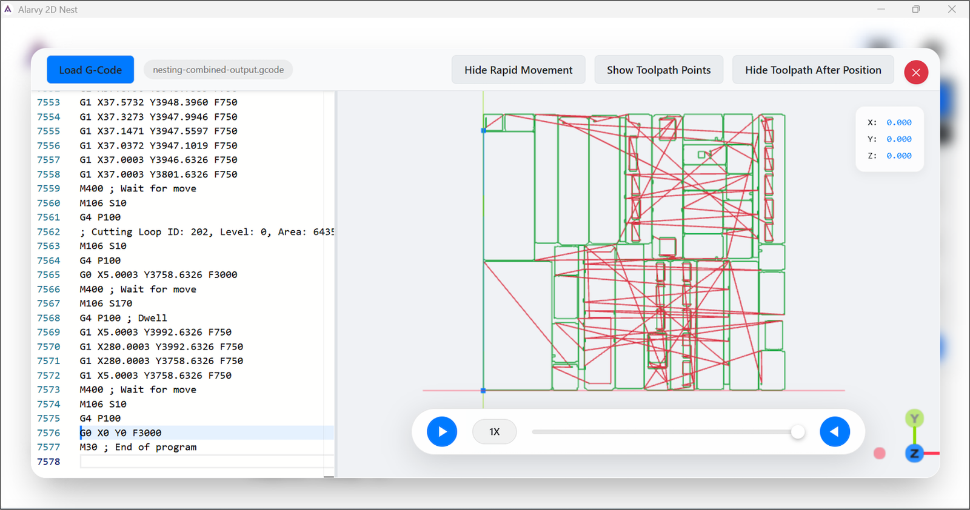Minimize the Alarvy 2D Nest window
Viewport: 970px width, 510px height.
pos(881,9)
